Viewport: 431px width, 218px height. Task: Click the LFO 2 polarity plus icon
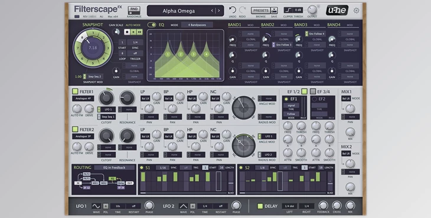pos(192,206)
